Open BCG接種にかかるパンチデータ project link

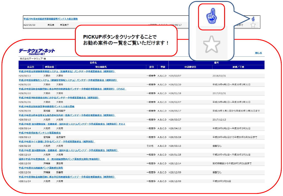[x=57, y=142]
